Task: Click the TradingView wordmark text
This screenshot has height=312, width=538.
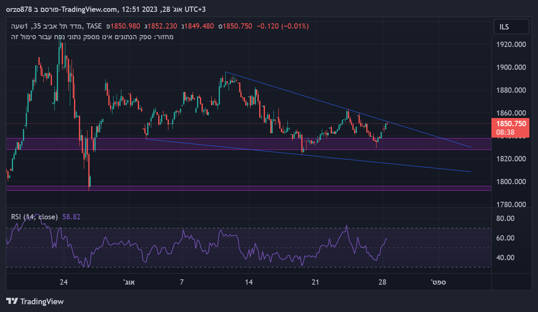Action: click(x=42, y=301)
